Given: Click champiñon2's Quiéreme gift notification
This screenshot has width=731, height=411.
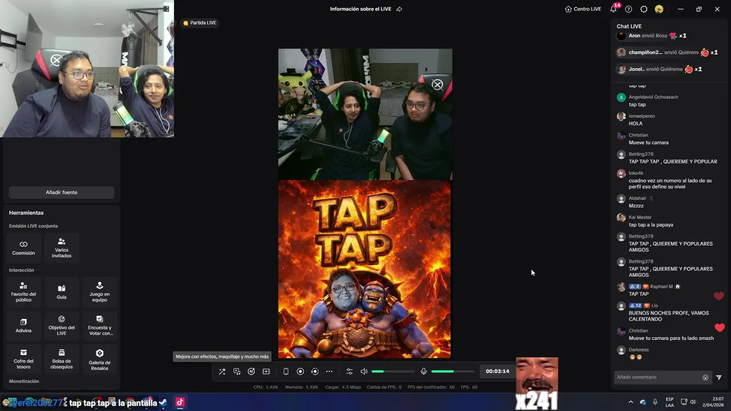Looking at the screenshot, I should click(668, 53).
